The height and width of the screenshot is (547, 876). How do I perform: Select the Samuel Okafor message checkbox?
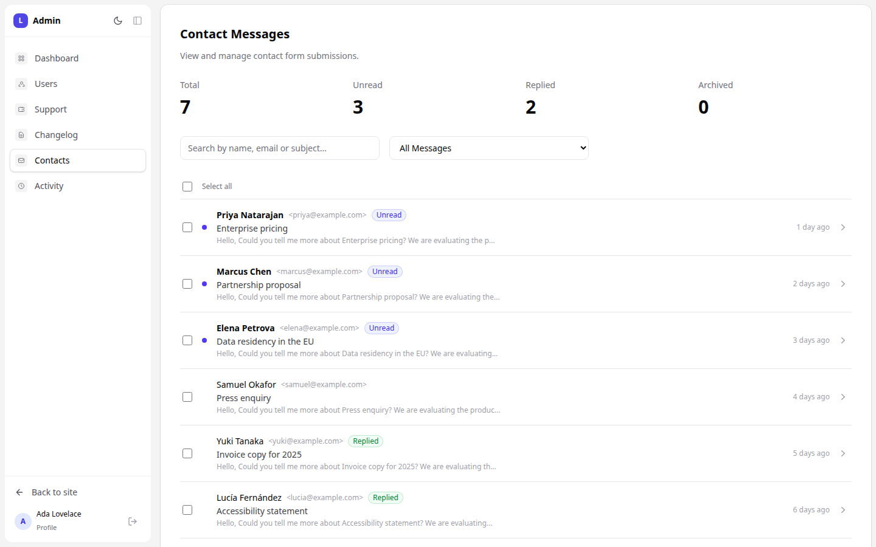(187, 397)
